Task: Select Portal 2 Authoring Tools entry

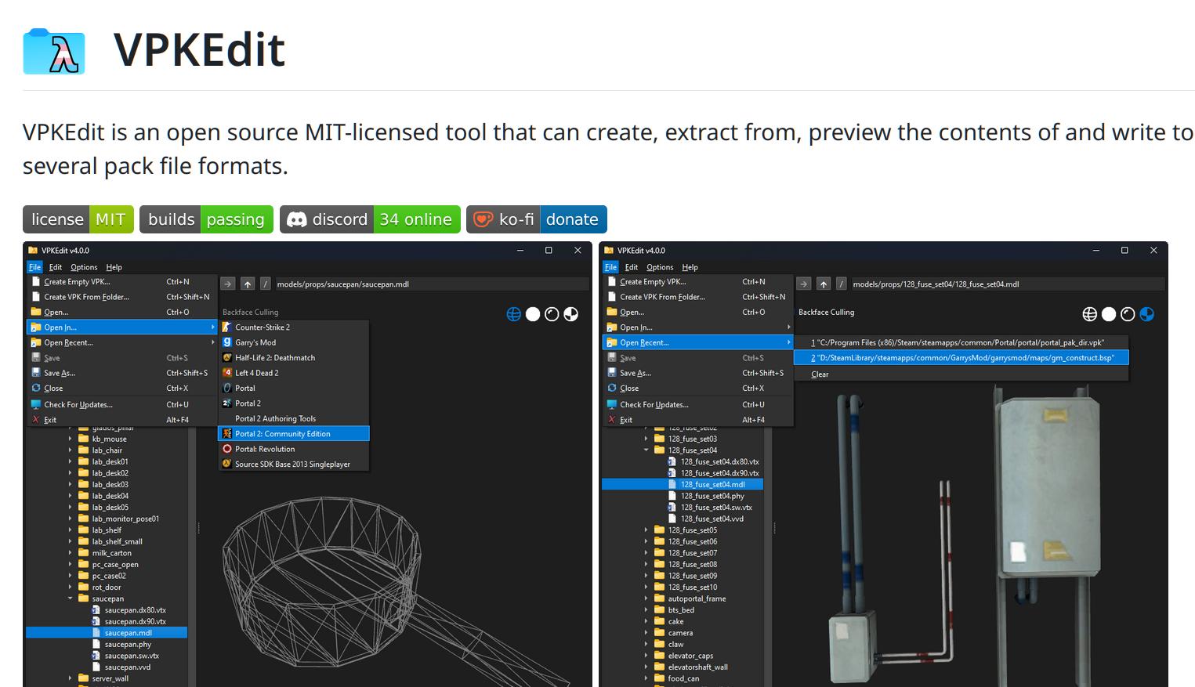Action: point(293,418)
